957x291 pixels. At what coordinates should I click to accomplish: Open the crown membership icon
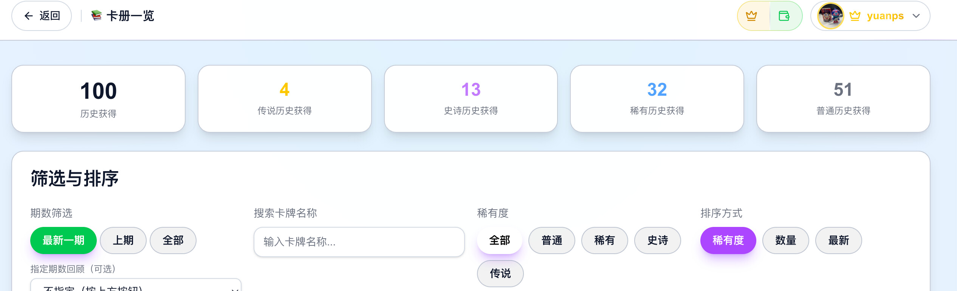[x=751, y=16]
